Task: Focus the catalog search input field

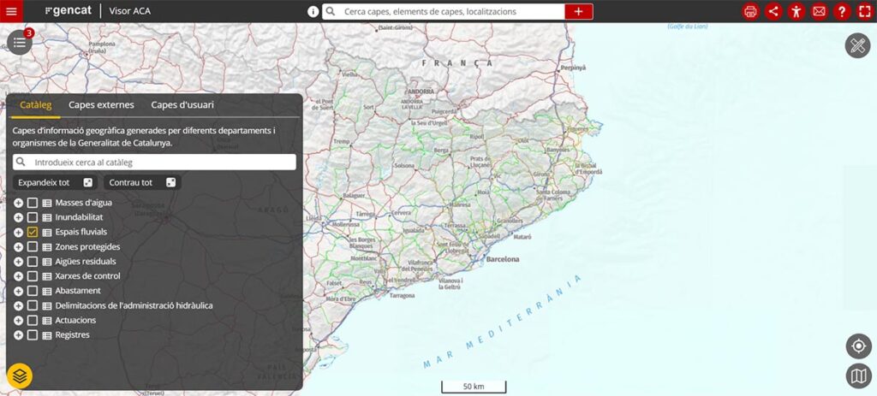Action: pyautogui.click(x=154, y=163)
